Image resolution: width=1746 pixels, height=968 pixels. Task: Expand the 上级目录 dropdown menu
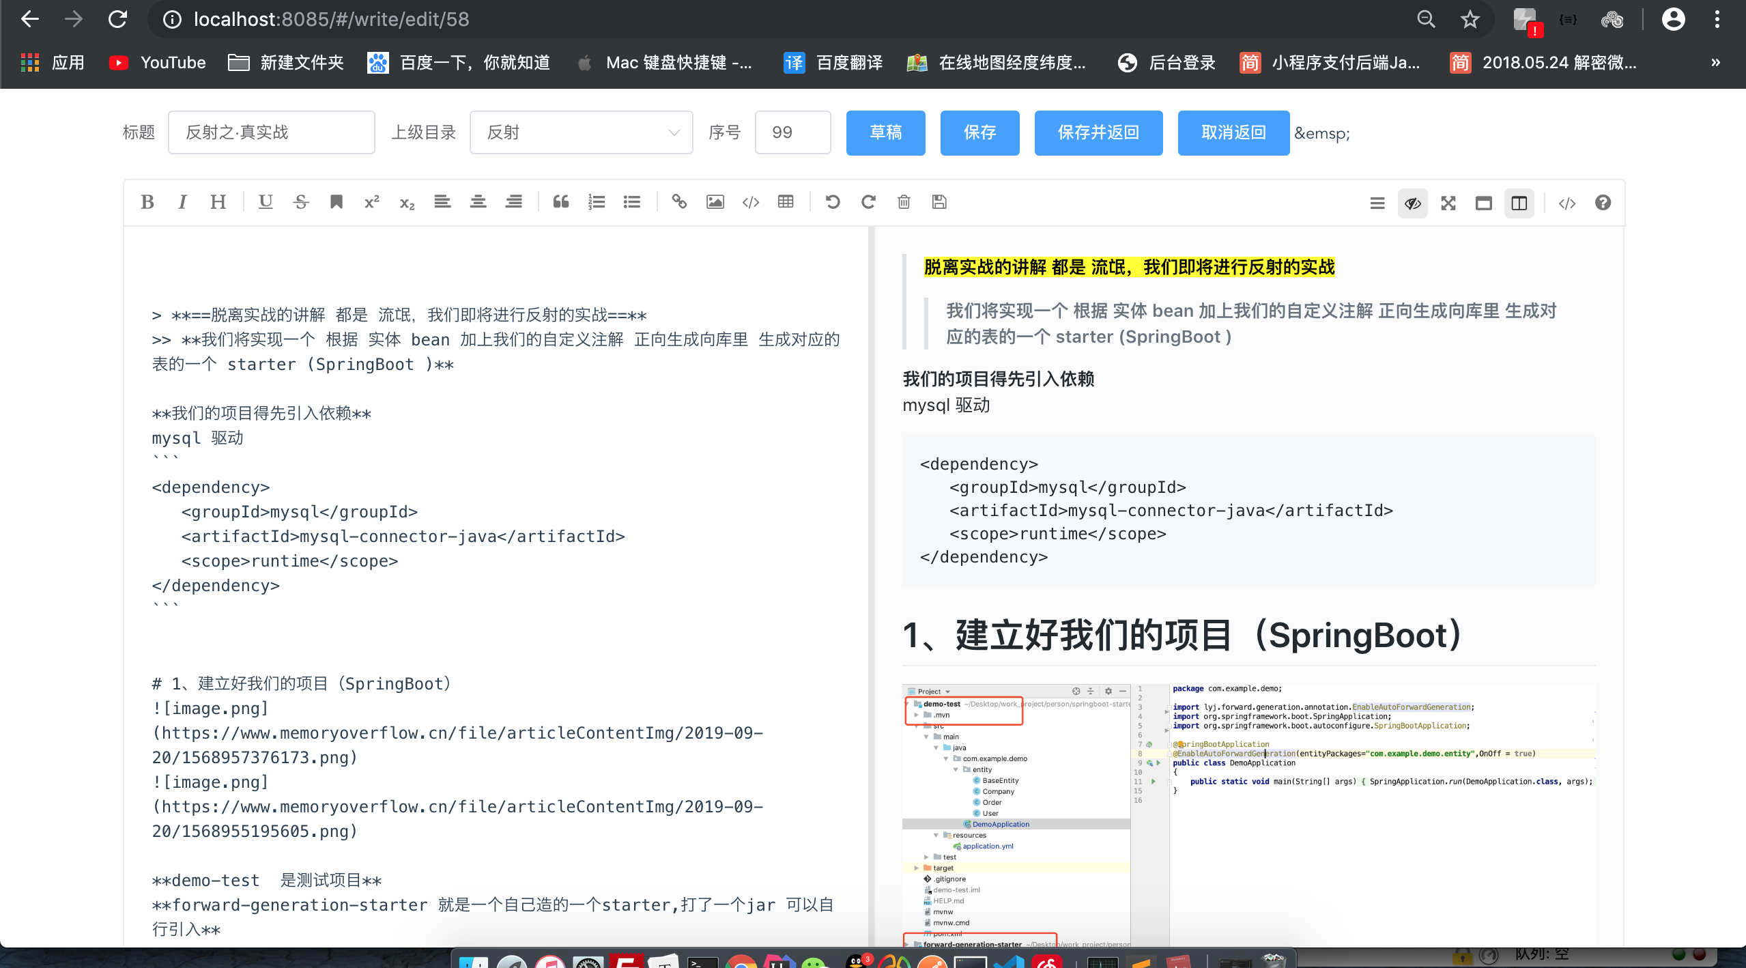674,132
